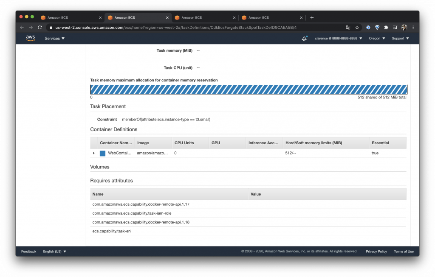Click the blue diamond extension icon
This screenshot has width=435, height=277.
click(377, 28)
